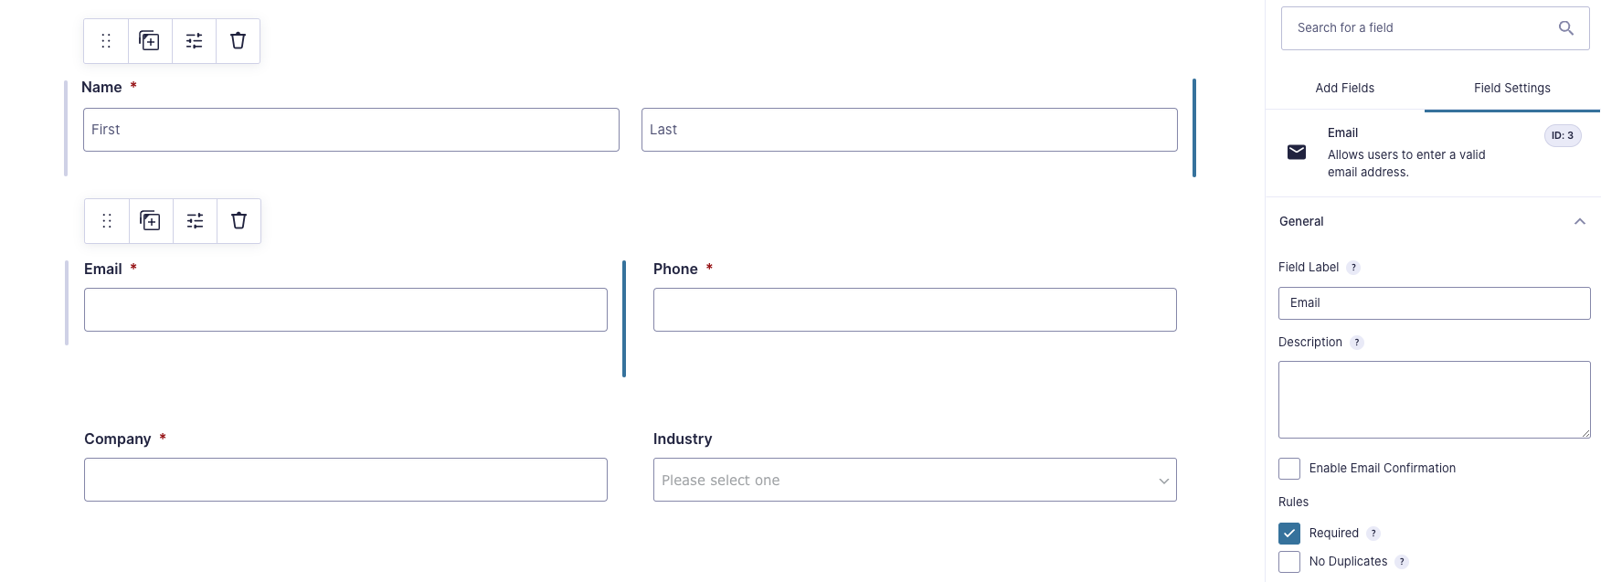Duplicate the Name field
The width and height of the screenshot is (1601, 582).
[x=150, y=40]
